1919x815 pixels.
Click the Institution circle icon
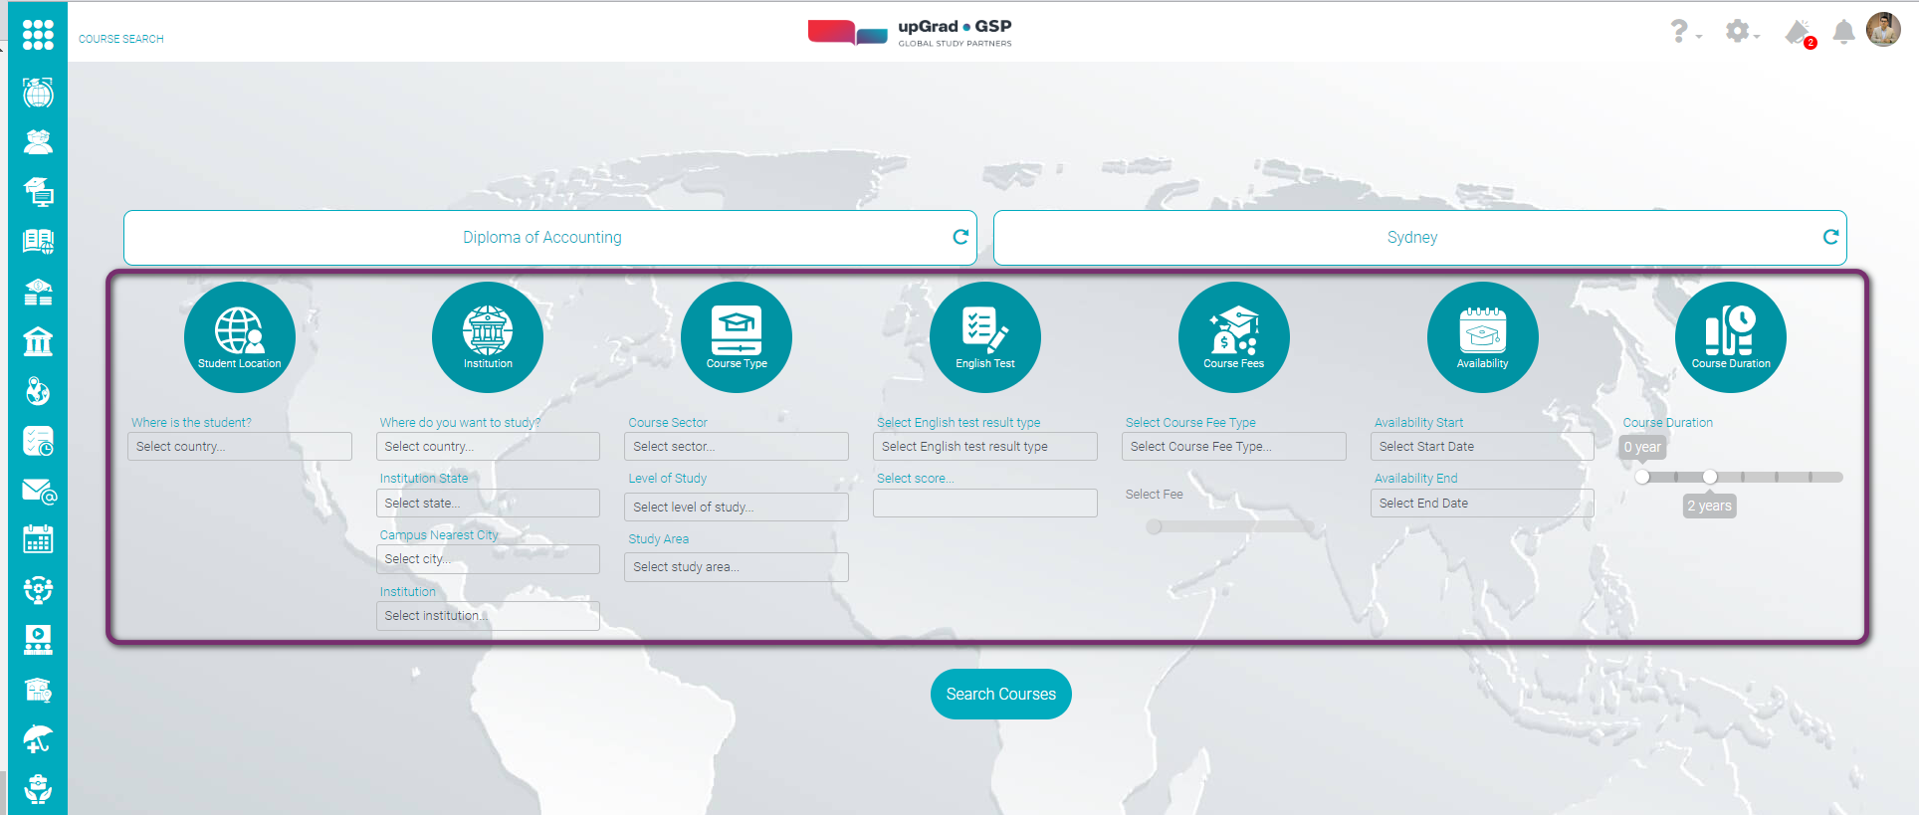(x=488, y=336)
